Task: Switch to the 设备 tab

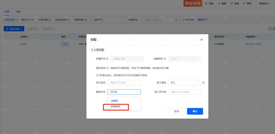Action: (18, 12)
